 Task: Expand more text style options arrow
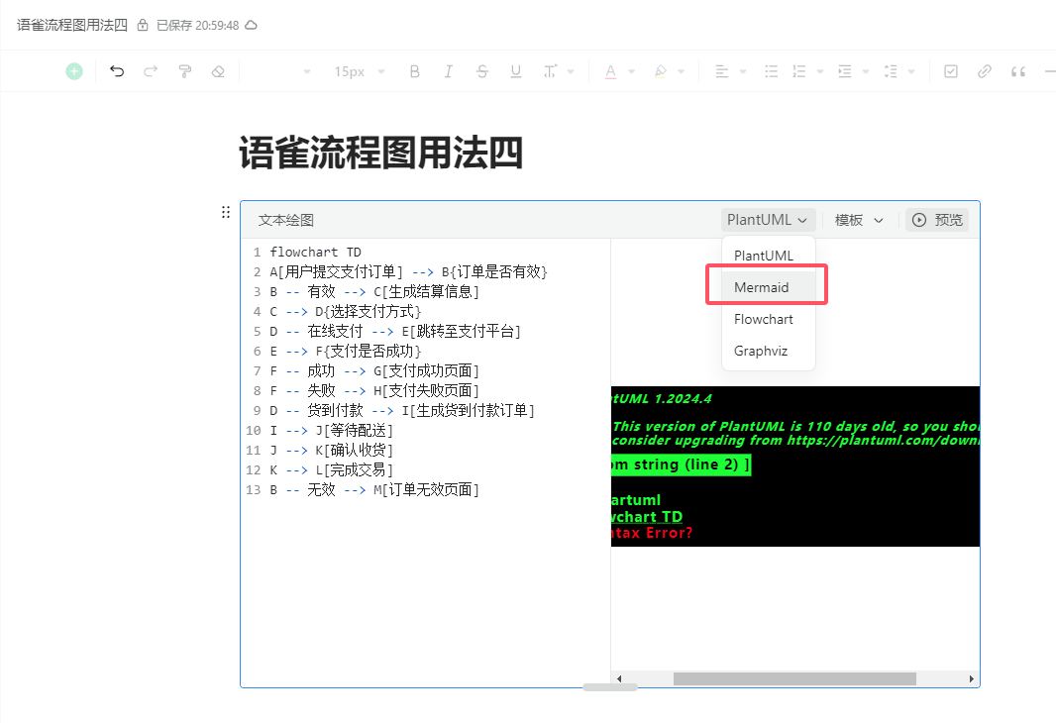[572, 71]
